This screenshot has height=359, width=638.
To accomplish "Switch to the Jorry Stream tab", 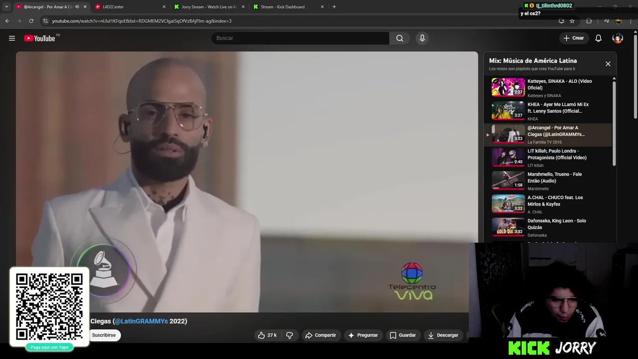I will click(x=209, y=7).
